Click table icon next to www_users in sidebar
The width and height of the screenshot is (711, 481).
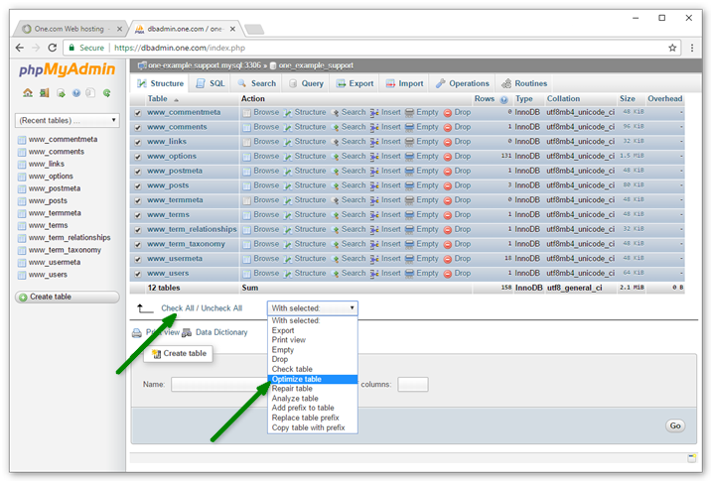point(21,275)
